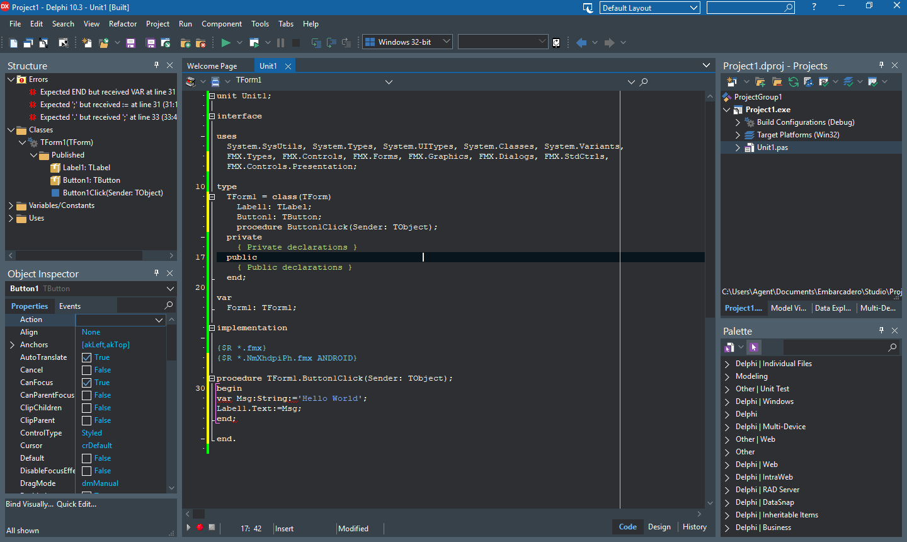
Task: Click the Sync/refresh icon in Projects toolbar
Action: pos(793,82)
